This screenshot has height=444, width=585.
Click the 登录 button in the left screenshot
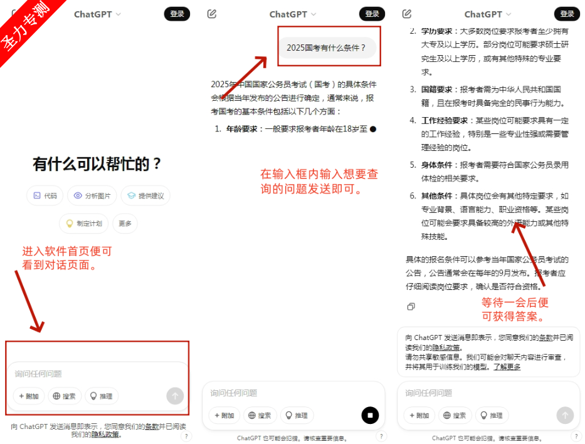point(177,14)
